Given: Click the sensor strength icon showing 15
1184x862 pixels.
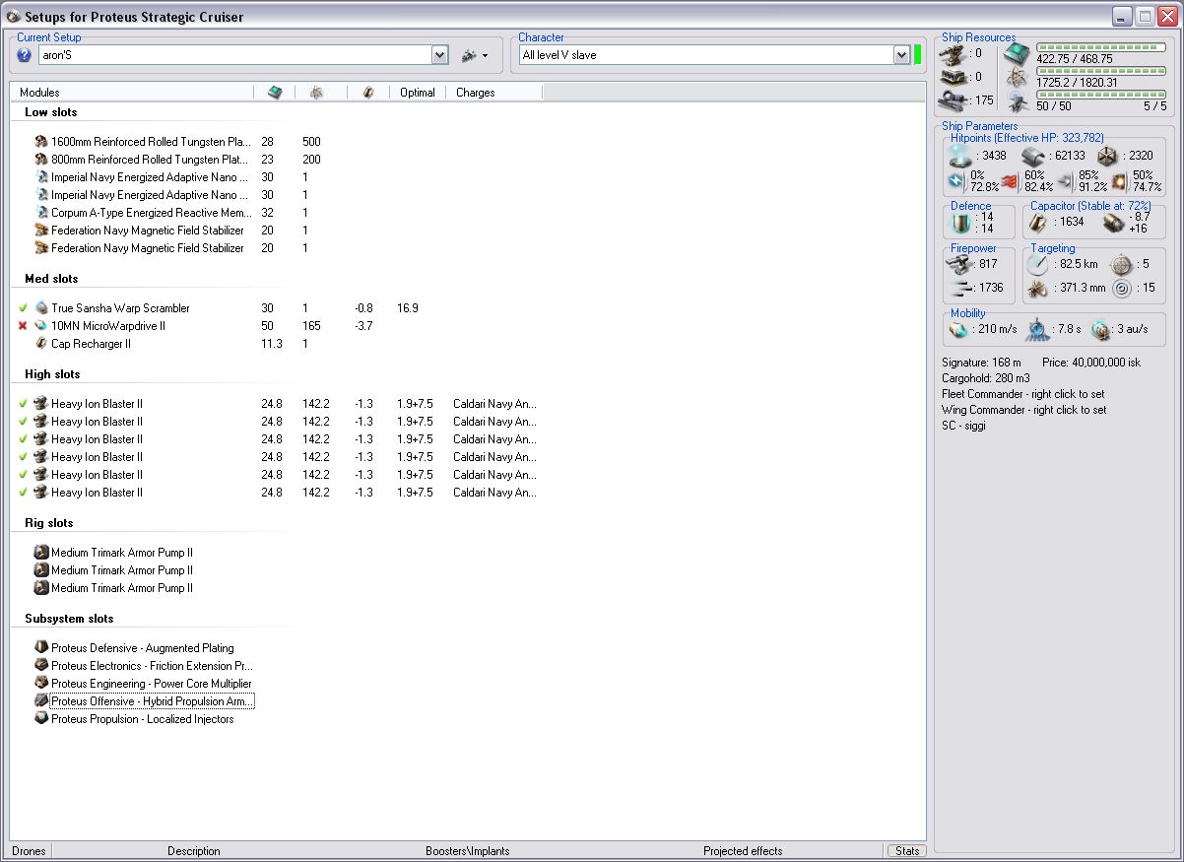Looking at the screenshot, I should pos(1121,288).
